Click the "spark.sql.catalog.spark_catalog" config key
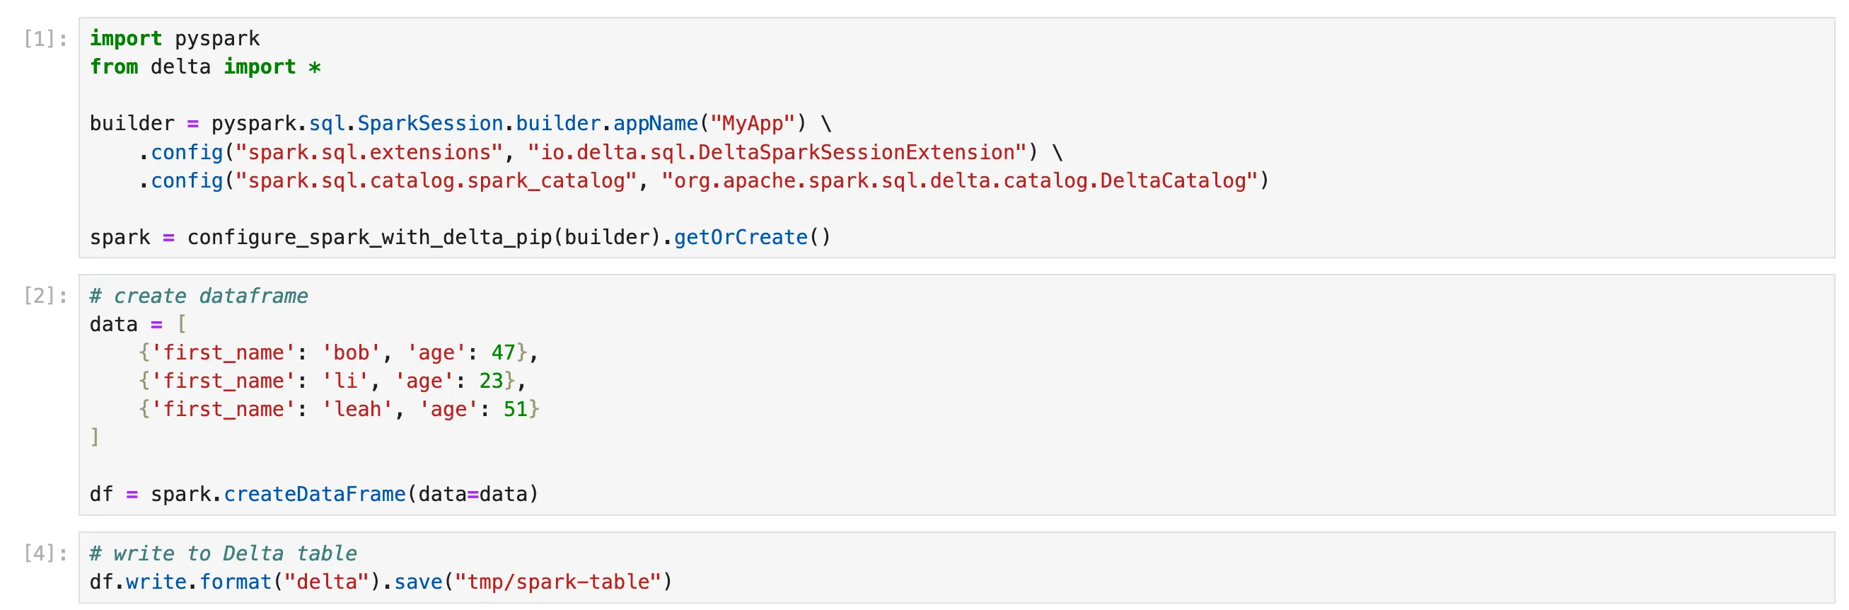1849x610 pixels. click(436, 180)
